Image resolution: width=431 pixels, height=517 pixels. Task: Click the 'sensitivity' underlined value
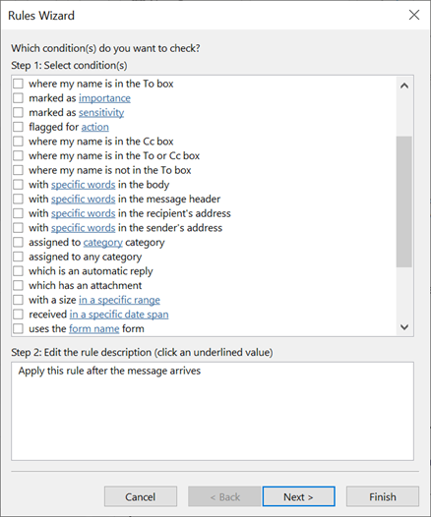[101, 113]
